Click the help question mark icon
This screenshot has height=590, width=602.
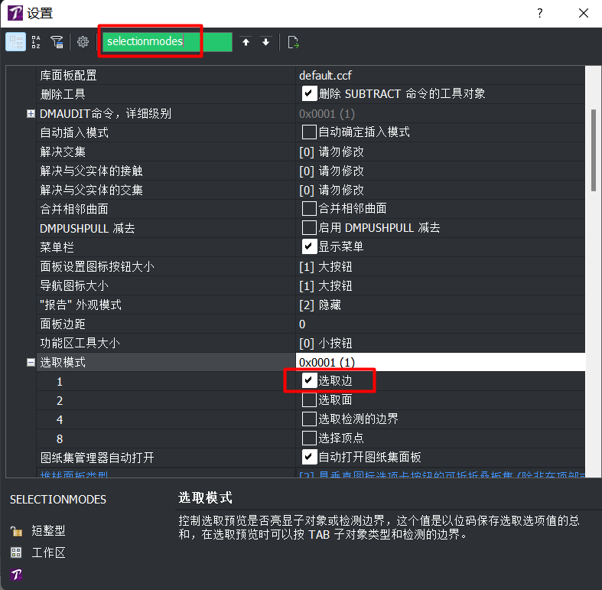540,13
